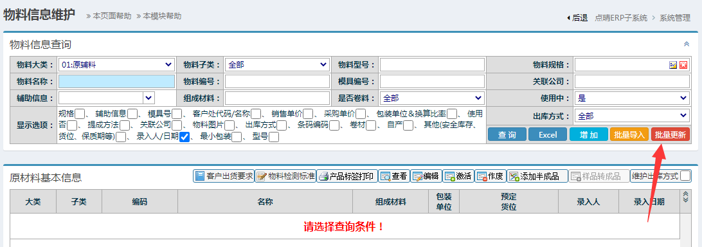Click the 激活 activate button

(458, 176)
